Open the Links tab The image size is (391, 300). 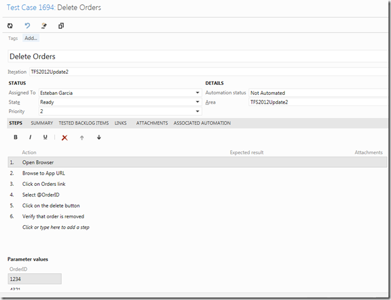coord(121,123)
